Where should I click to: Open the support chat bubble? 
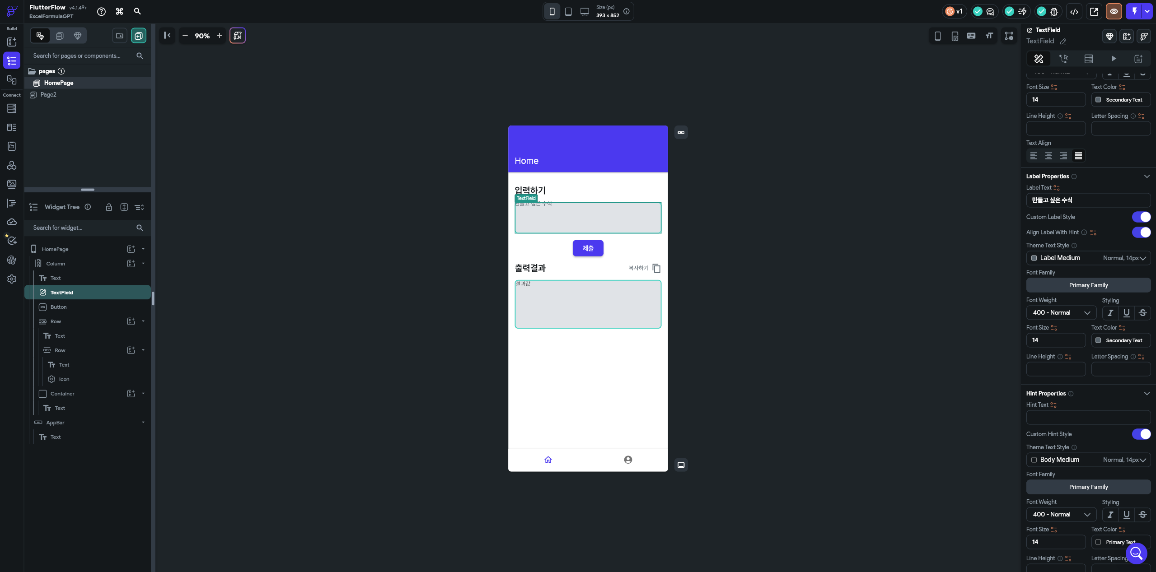point(1137,553)
